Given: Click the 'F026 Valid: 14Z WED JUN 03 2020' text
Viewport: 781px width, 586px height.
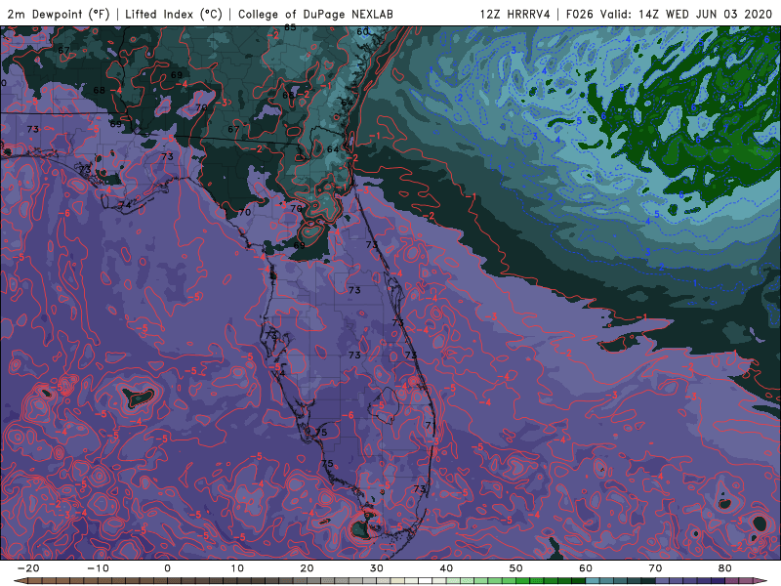Looking at the screenshot, I should point(669,14).
